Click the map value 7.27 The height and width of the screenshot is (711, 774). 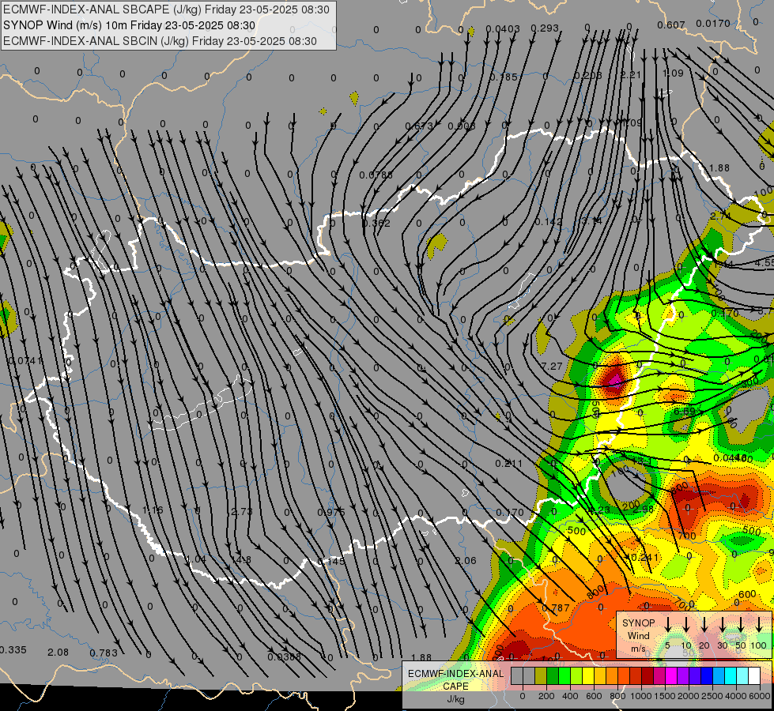point(551,366)
